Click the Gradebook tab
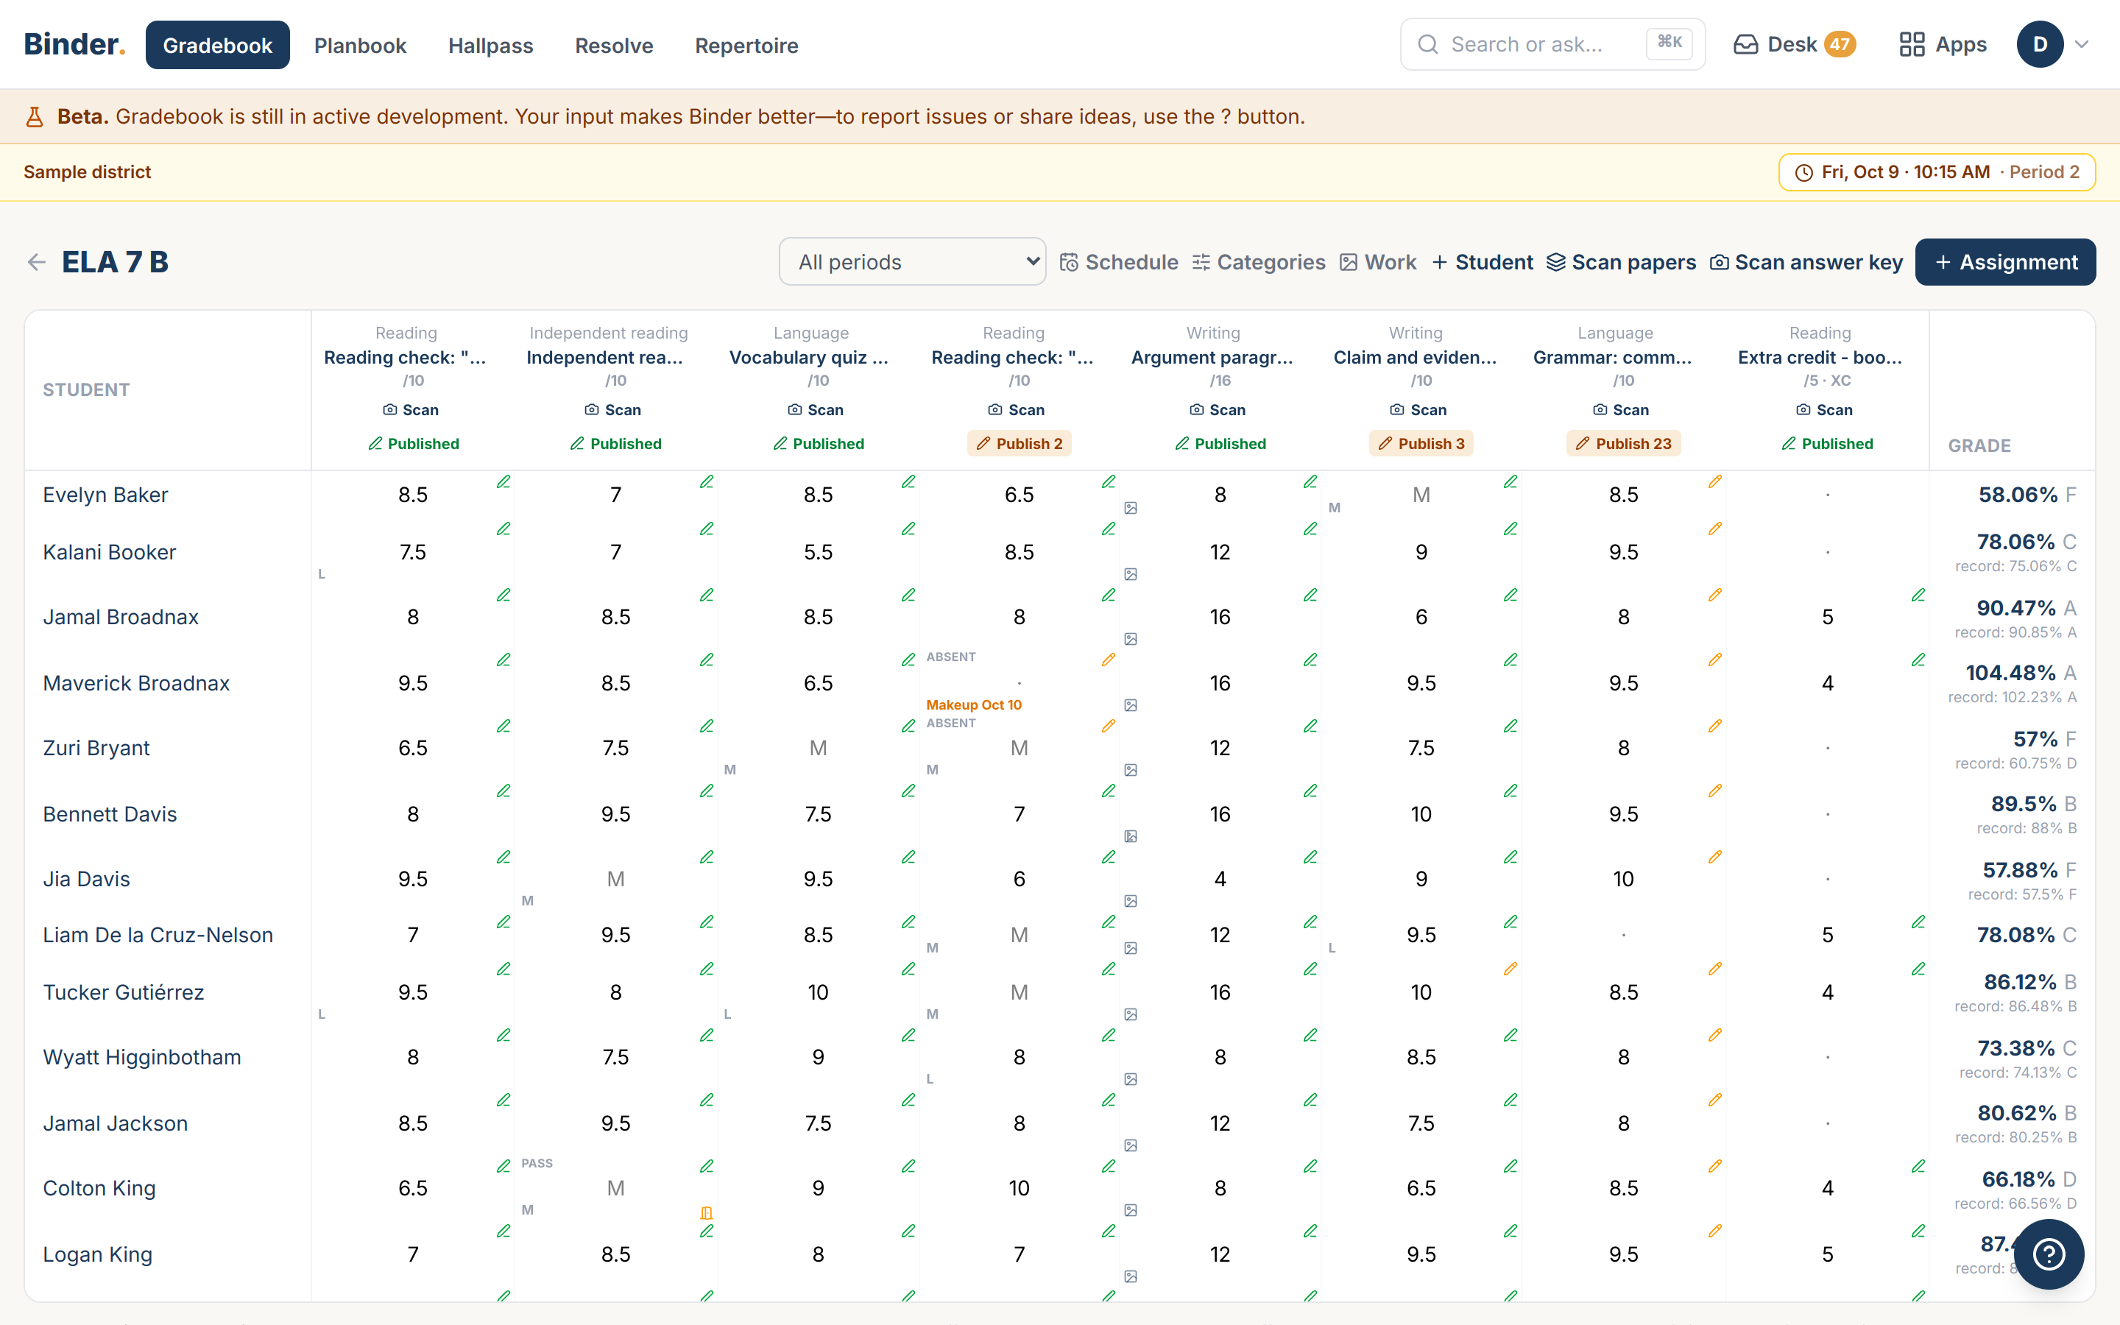Screen dimensions: 2120x1325 (217, 45)
